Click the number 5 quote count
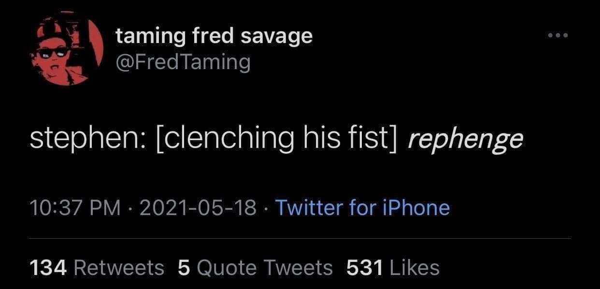Screen dimensions: 600x289 coord(183,267)
